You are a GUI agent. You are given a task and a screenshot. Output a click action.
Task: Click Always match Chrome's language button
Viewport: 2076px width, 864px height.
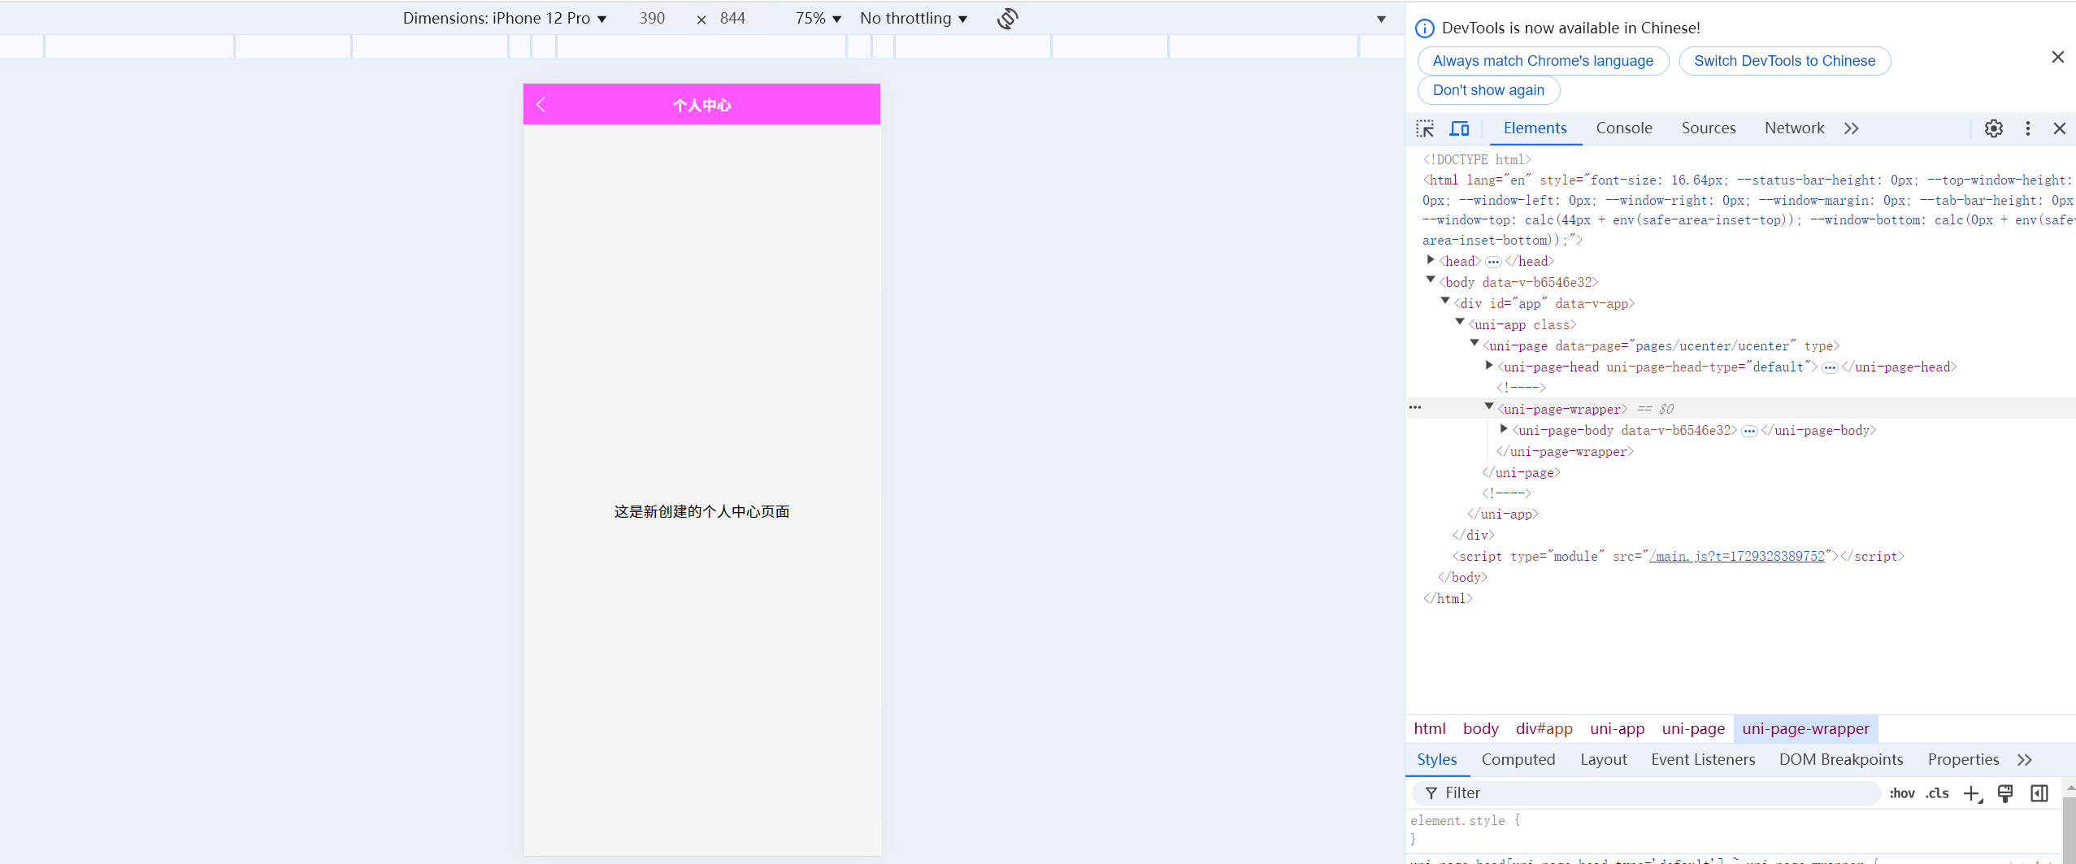click(1543, 61)
